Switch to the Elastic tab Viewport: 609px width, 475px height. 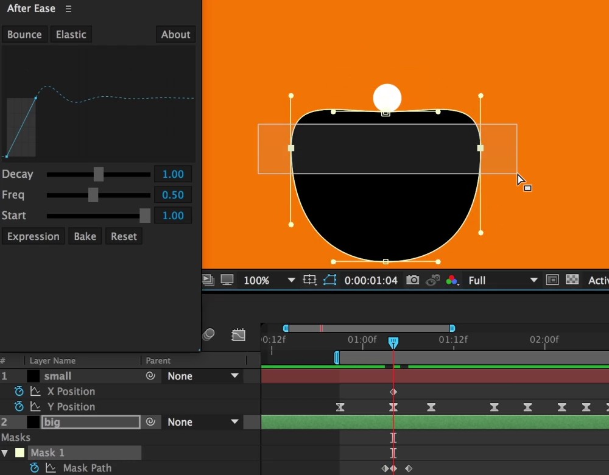pos(71,35)
